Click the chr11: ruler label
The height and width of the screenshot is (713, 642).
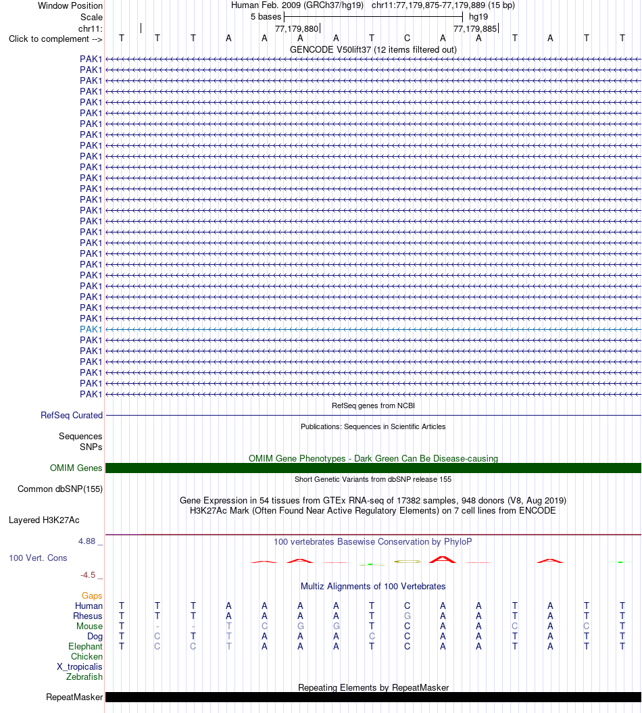click(91, 28)
